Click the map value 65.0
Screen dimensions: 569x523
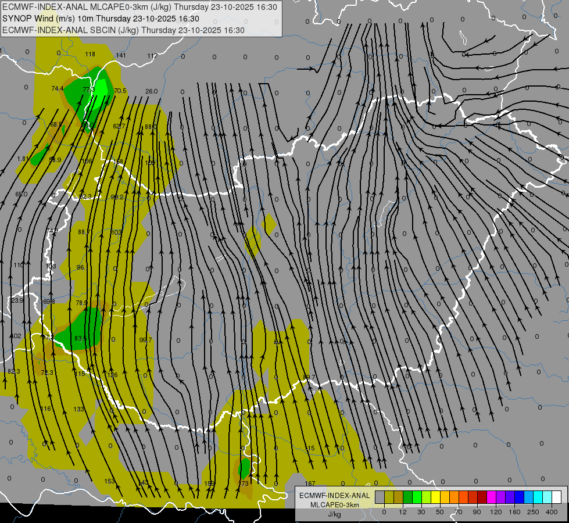click(21, 194)
